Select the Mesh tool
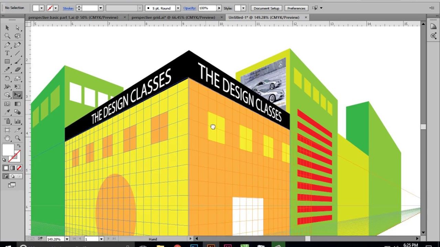Viewport: 440px width, 247px height. coord(7,104)
